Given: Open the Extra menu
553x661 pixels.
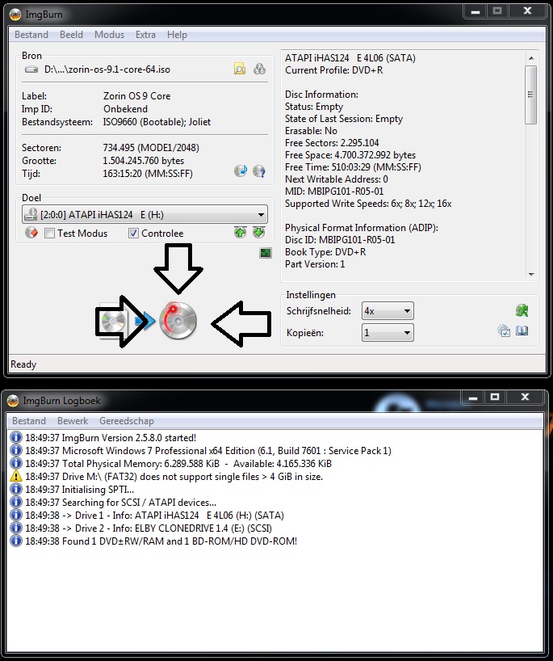Looking at the screenshot, I should coord(145,35).
